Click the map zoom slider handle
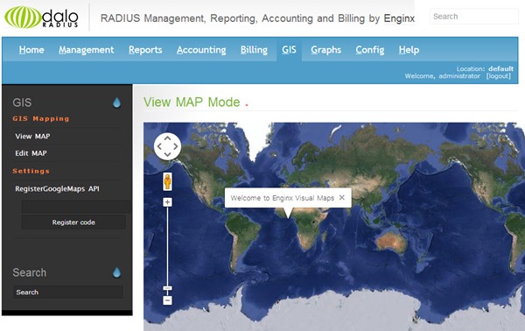 coord(167,288)
